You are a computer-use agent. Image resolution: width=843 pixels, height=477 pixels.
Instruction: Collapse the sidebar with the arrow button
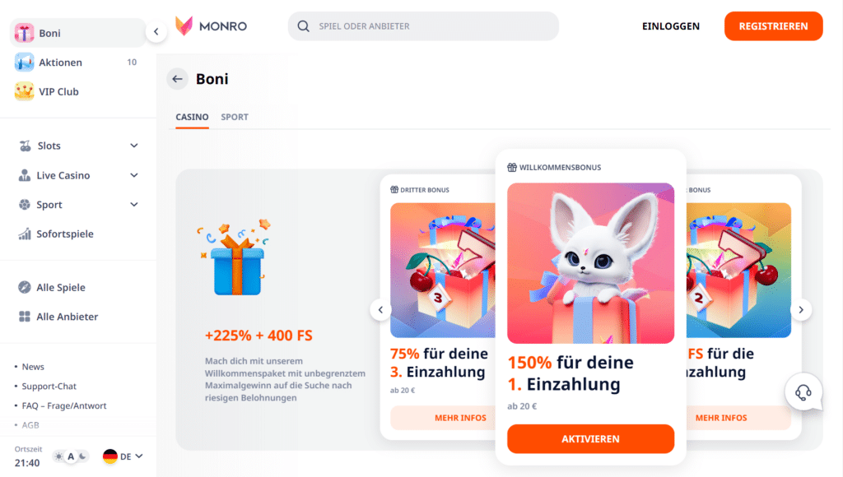pos(156,32)
